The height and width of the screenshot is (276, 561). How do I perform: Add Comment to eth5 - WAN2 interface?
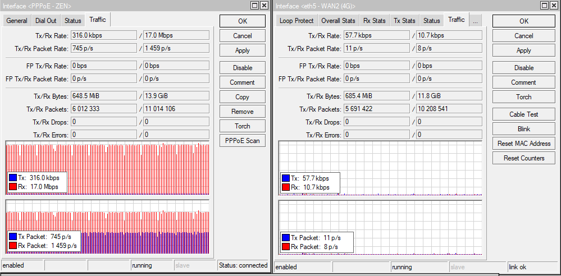tap(524, 82)
